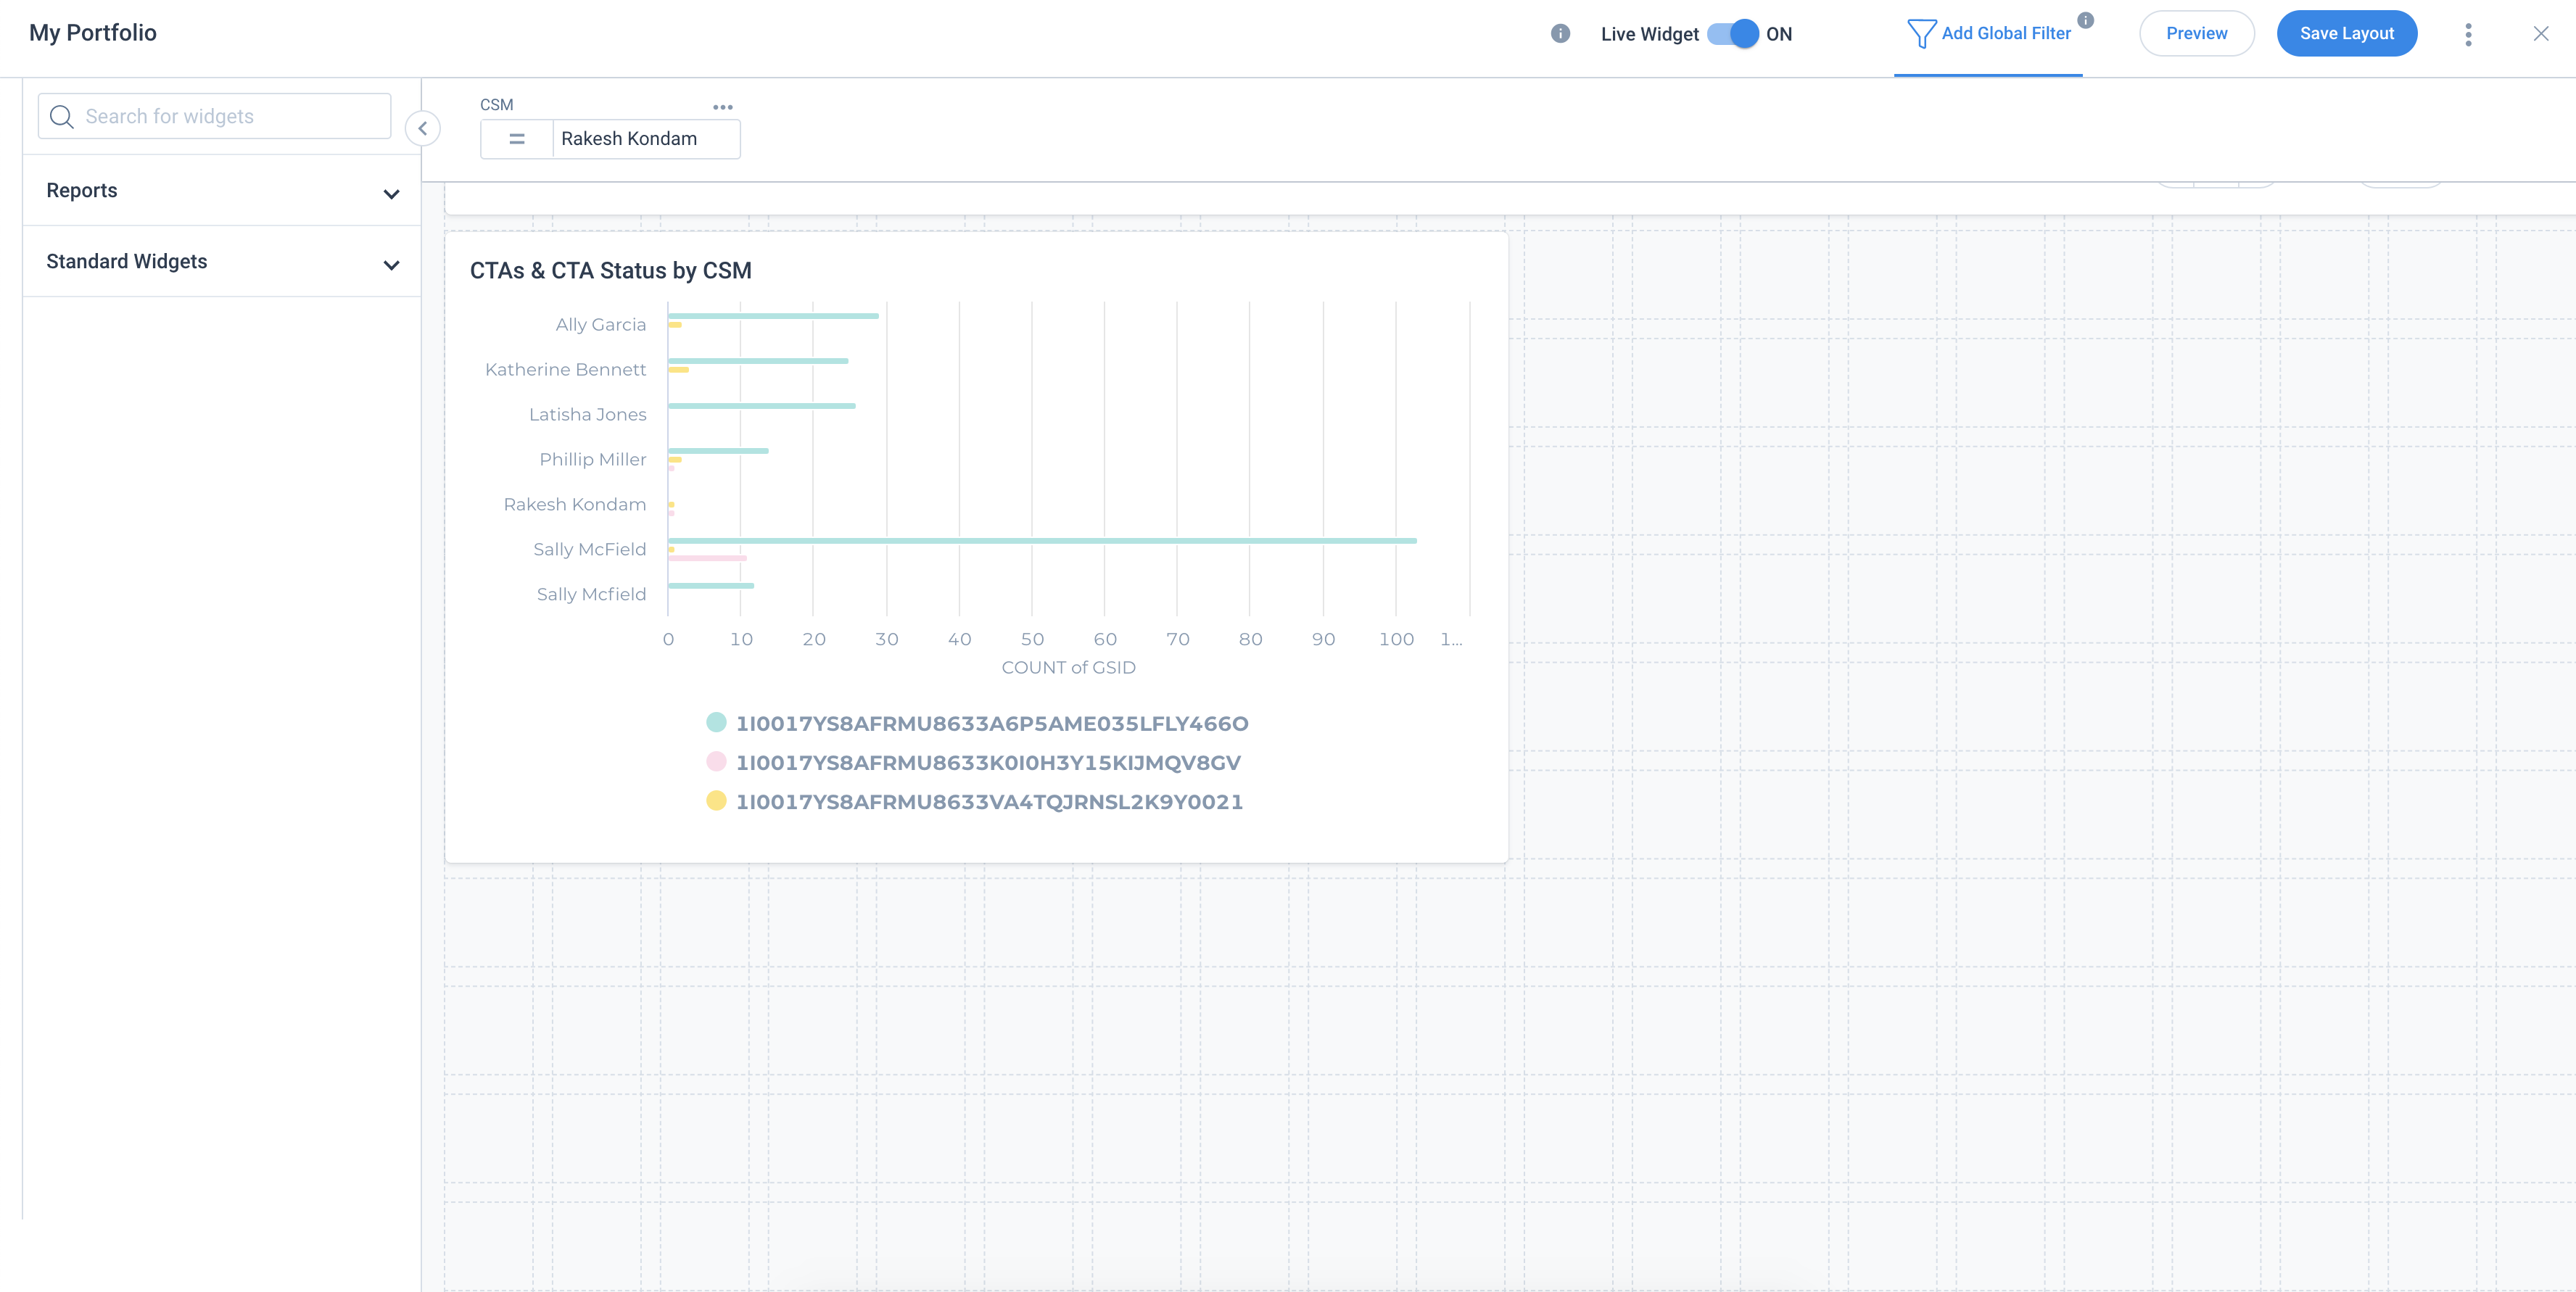Click the CSM filter label
Screen dimensions: 2576x1292
[497, 104]
